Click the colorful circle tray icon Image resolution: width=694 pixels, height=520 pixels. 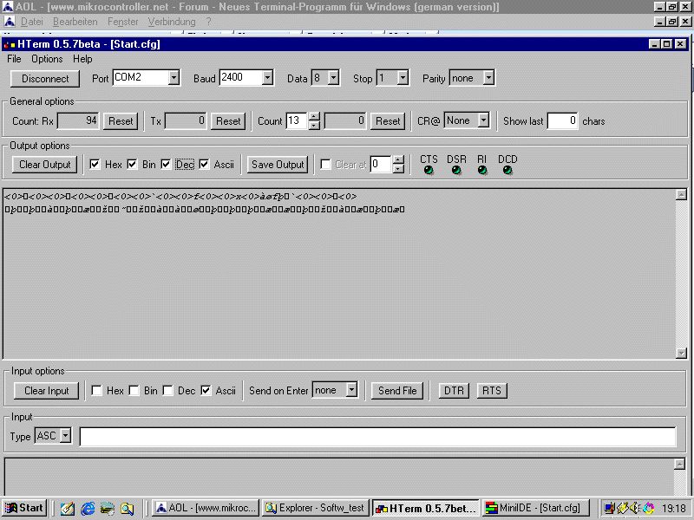649,508
